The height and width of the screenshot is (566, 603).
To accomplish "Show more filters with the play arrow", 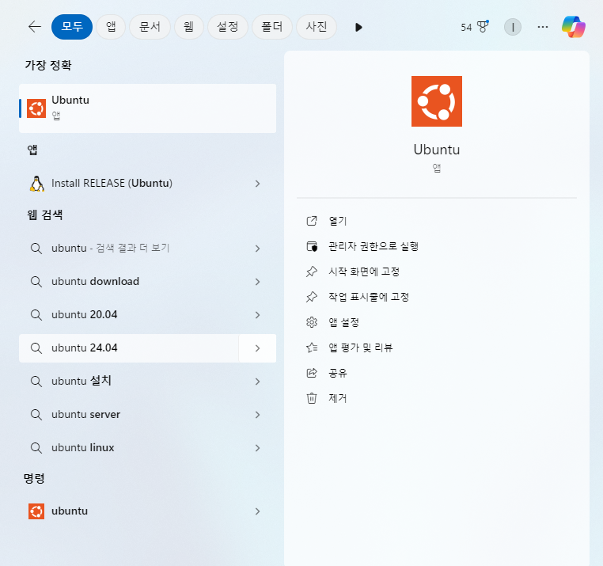I will click(x=358, y=28).
